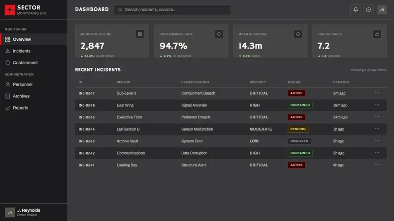The height and width of the screenshot is (221, 394).
Task: Click PENDING badge for INC-0244
Action: click(298, 129)
